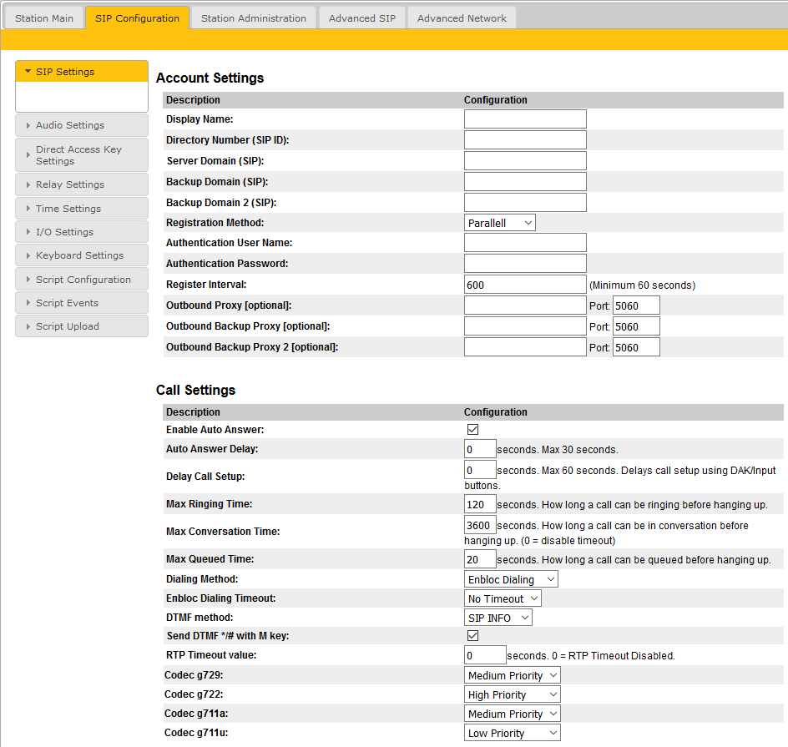The height and width of the screenshot is (747, 788).
Task: Expand the DTMF method dropdown
Action: click(498, 618)
